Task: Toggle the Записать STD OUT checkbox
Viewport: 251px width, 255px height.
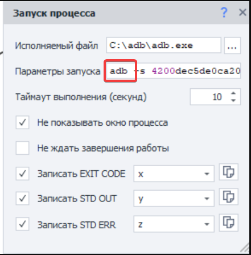Action: pyautogui.click(x=22, y=199)
